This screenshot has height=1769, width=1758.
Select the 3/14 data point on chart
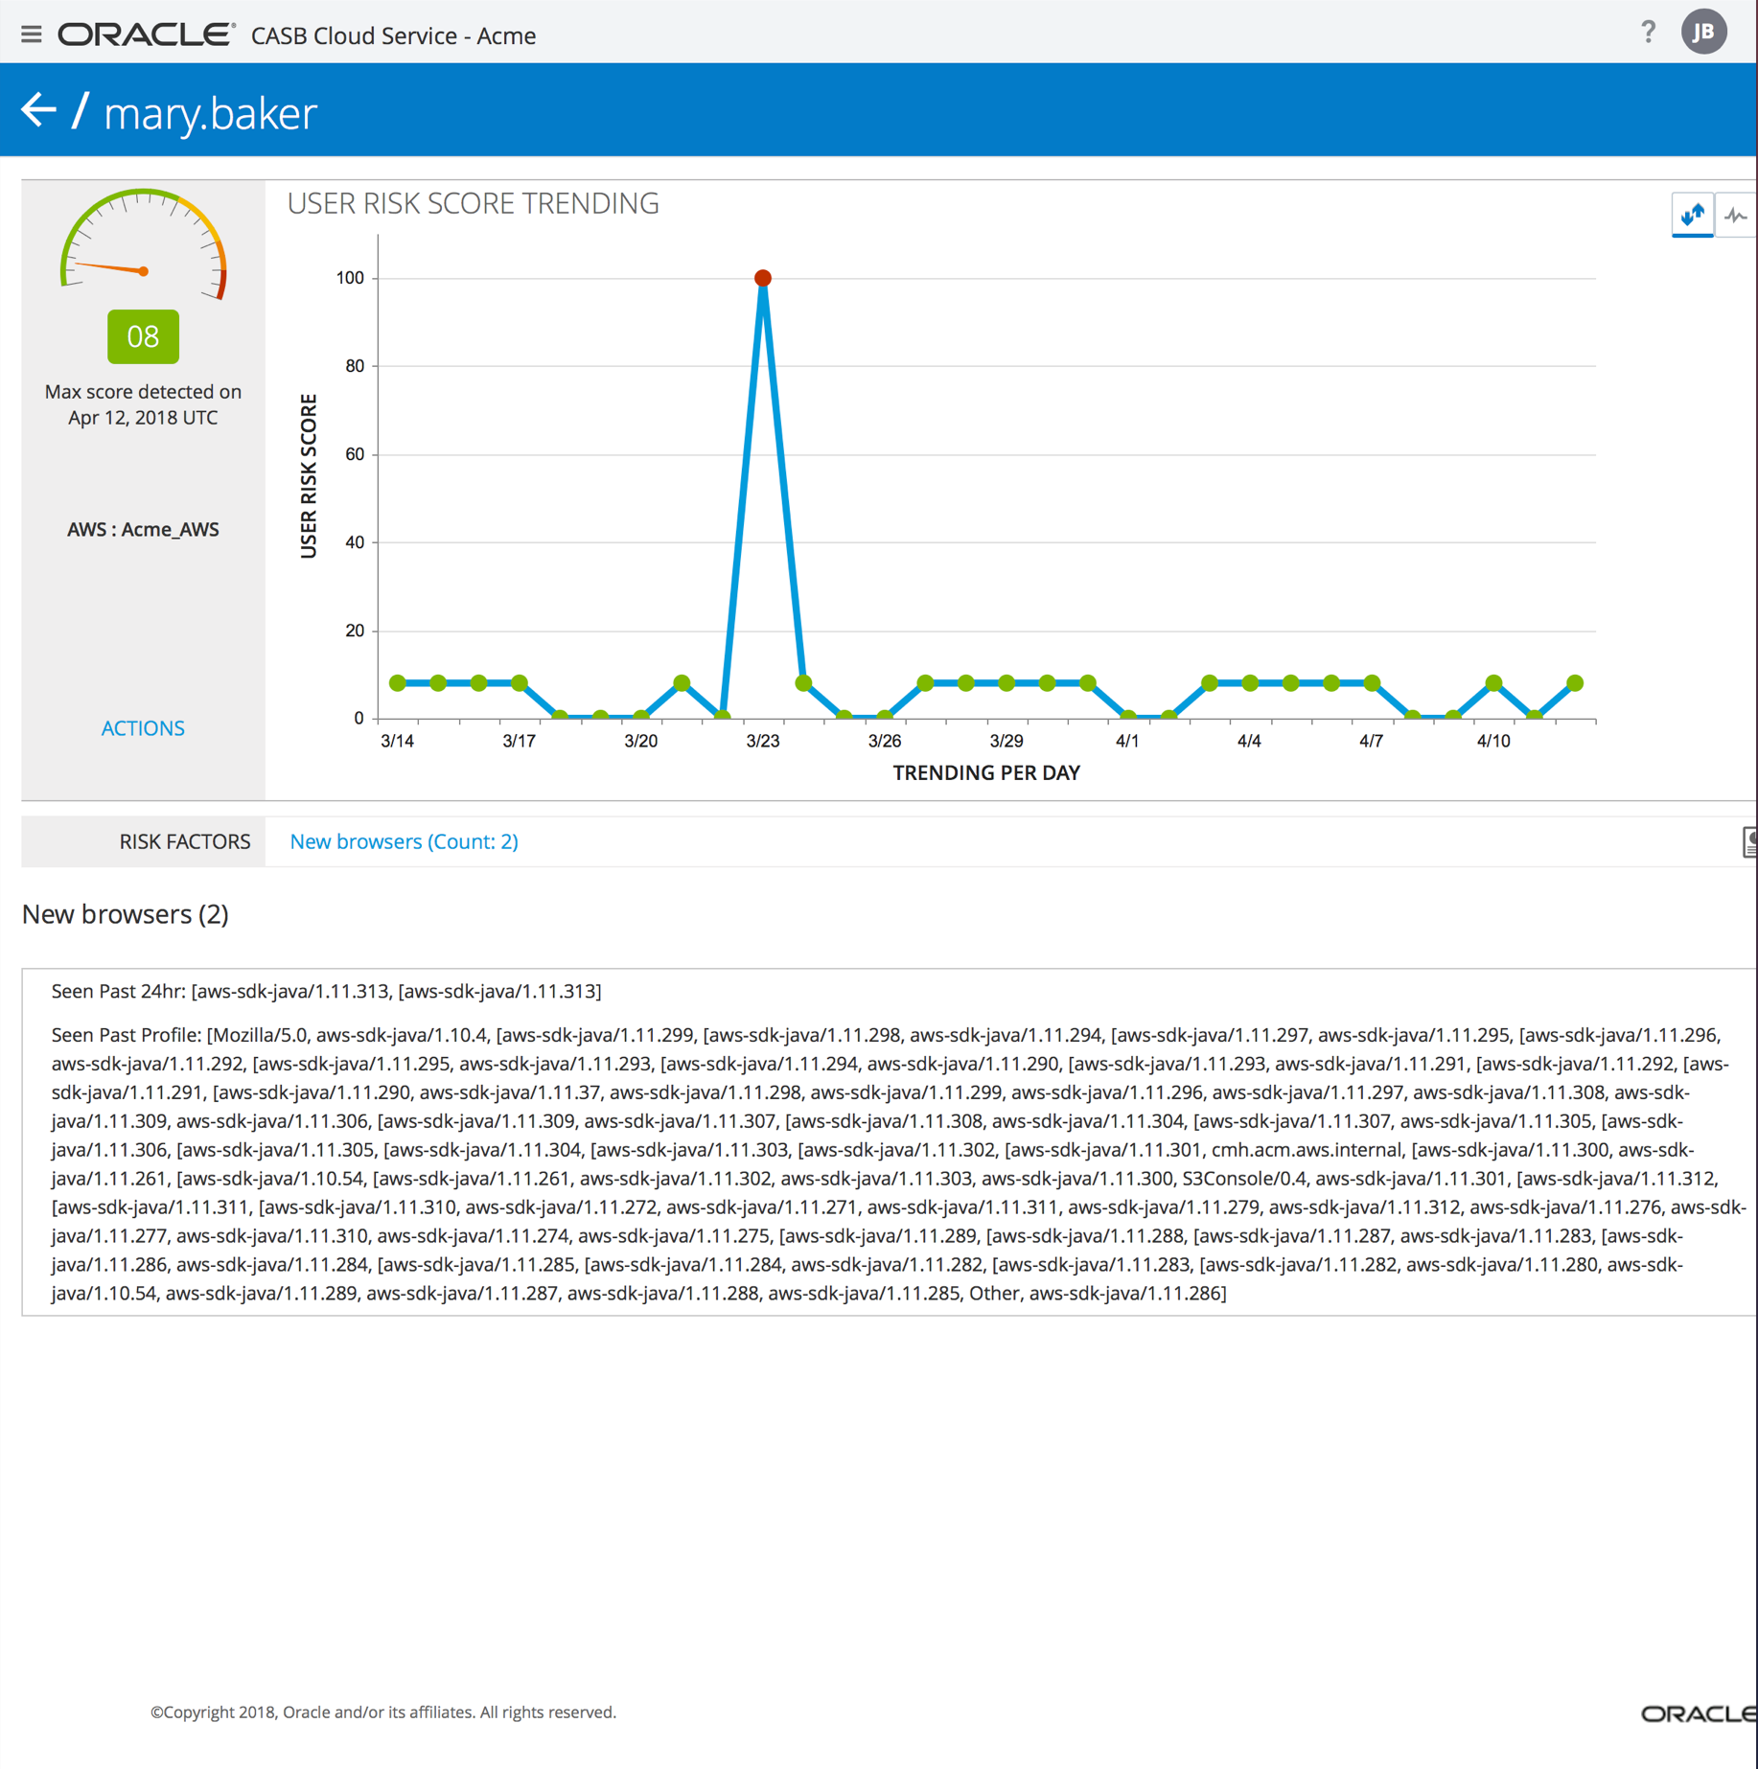(x=397, y=682)
